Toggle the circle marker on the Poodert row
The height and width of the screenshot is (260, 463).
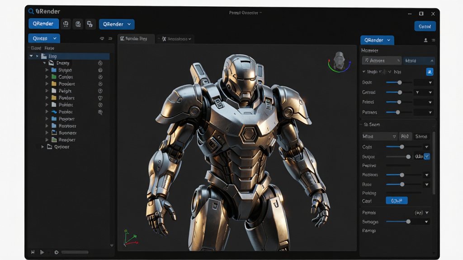click(100, 84)
